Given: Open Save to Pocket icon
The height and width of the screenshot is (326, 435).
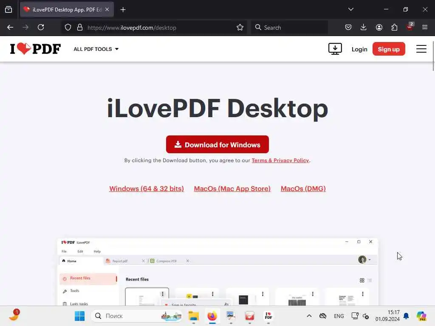Looking at the screenshot, I should click(x=348, y=28).
